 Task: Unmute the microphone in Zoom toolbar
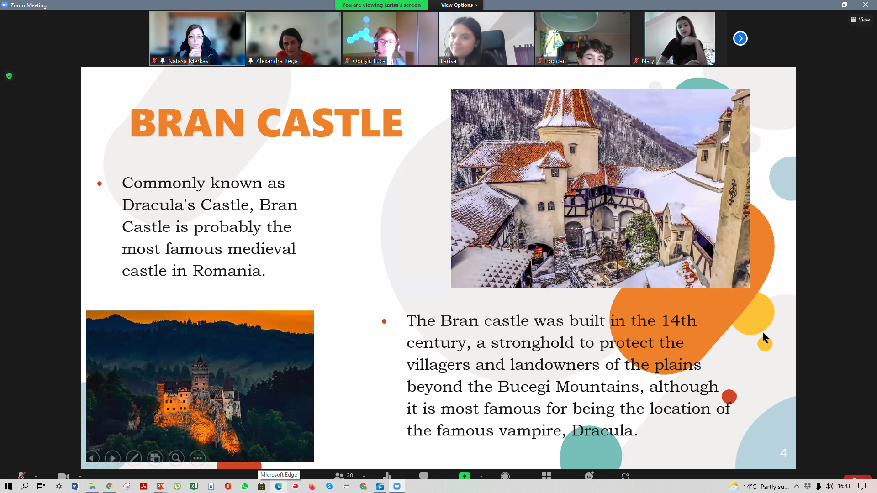pos(21,476)
